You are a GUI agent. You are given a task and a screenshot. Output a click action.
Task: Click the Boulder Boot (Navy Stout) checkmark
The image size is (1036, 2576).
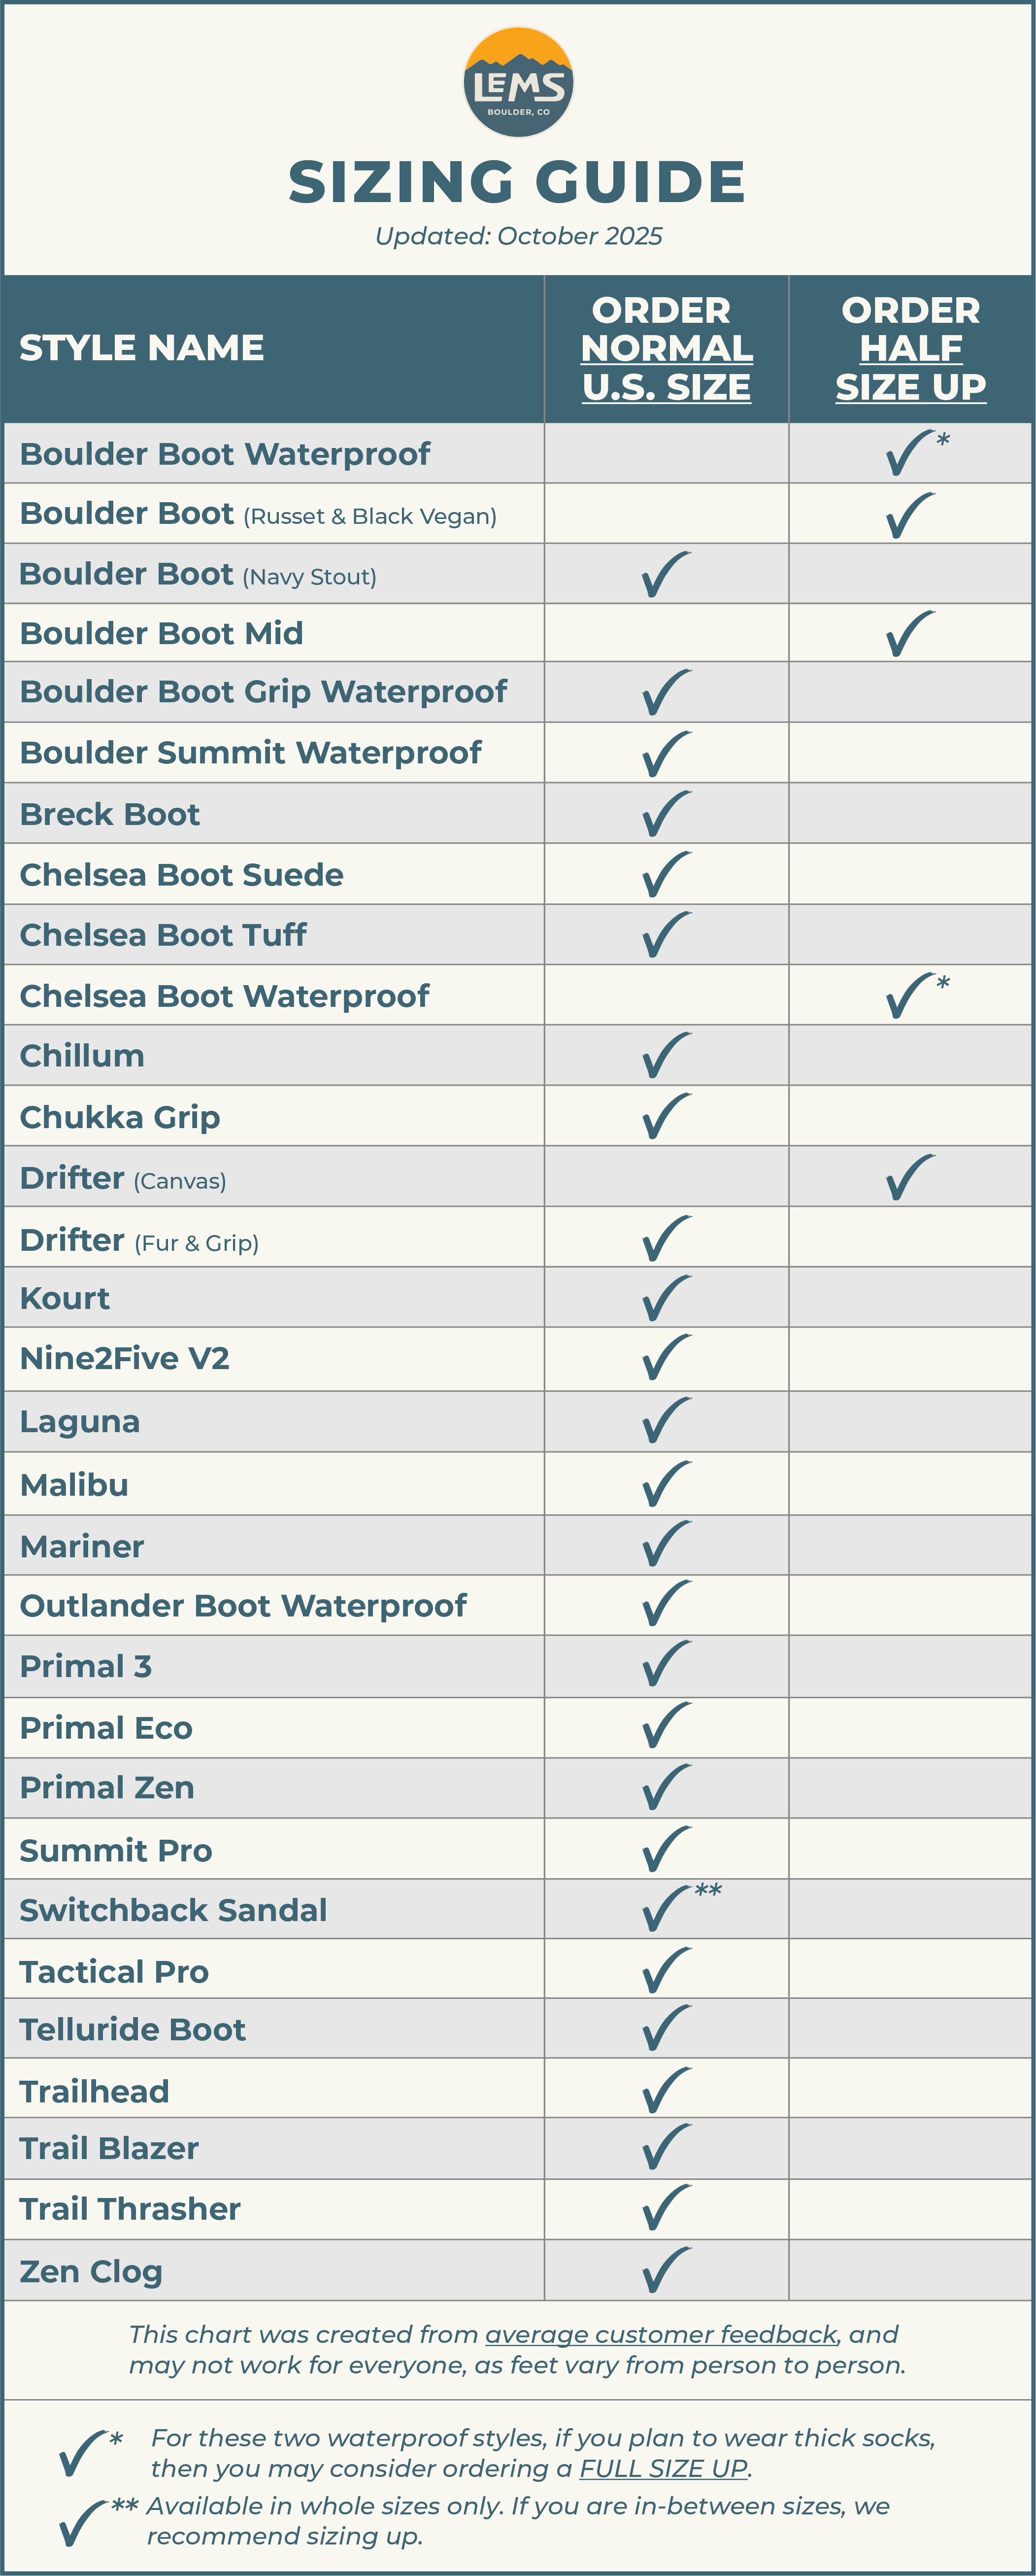667,575
